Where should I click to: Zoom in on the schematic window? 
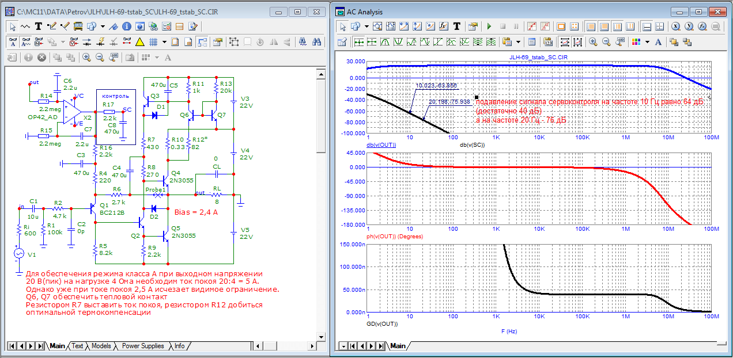[x=86, y=57]
